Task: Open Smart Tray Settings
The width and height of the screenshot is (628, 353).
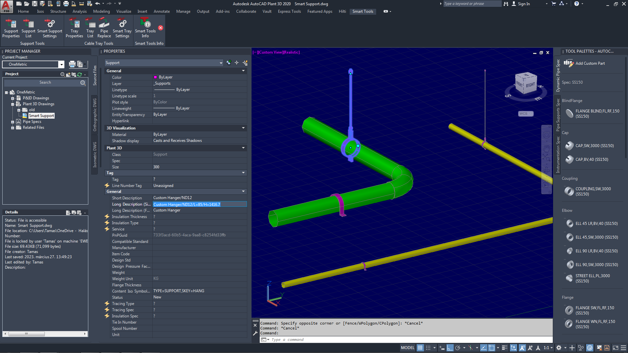Action: click(x=122, y=28)
